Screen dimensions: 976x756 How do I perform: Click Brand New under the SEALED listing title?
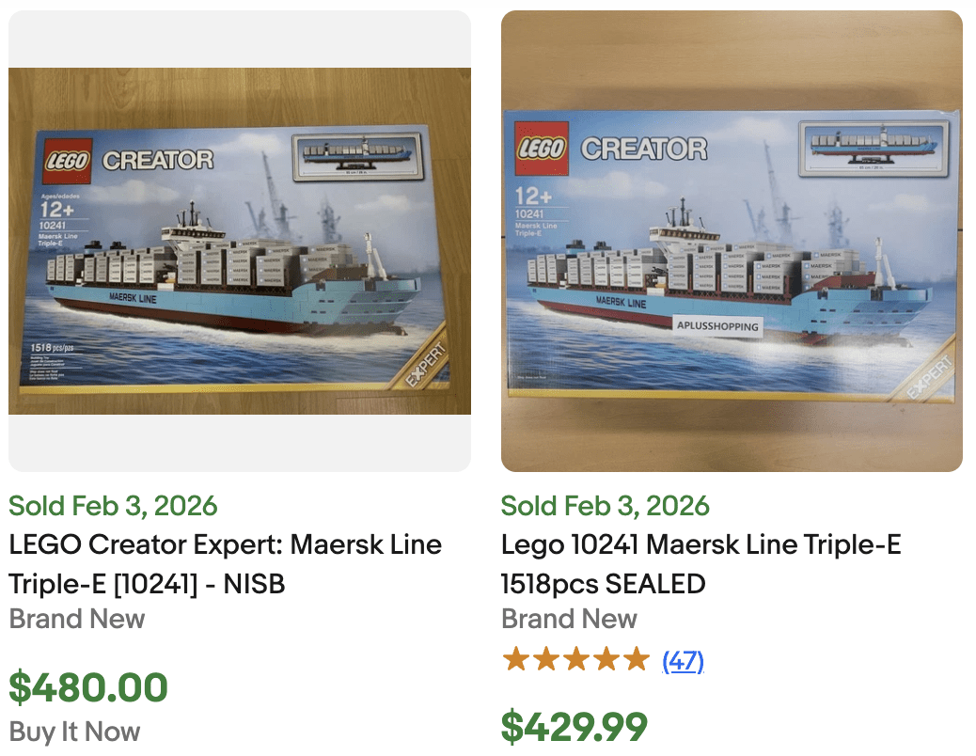(x=569, y=620)
